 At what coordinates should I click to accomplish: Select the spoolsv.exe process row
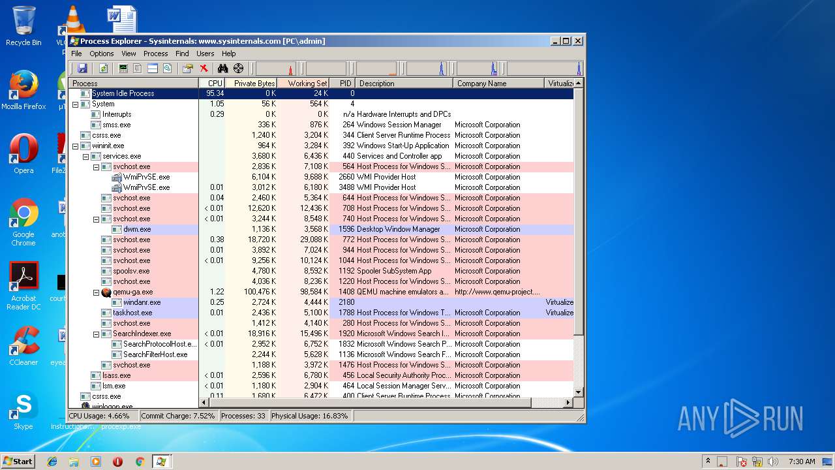pos(321,271)
